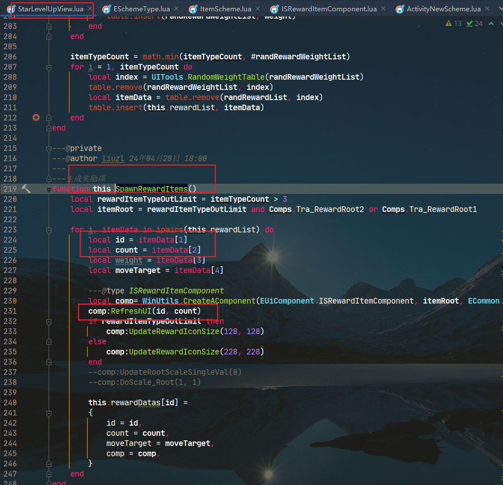The height and width of the screenshot is (485, 503).
Task: Switch to the StarLevelUpView.lua tab
Action: pyautogui.click(x=51, y=9)
